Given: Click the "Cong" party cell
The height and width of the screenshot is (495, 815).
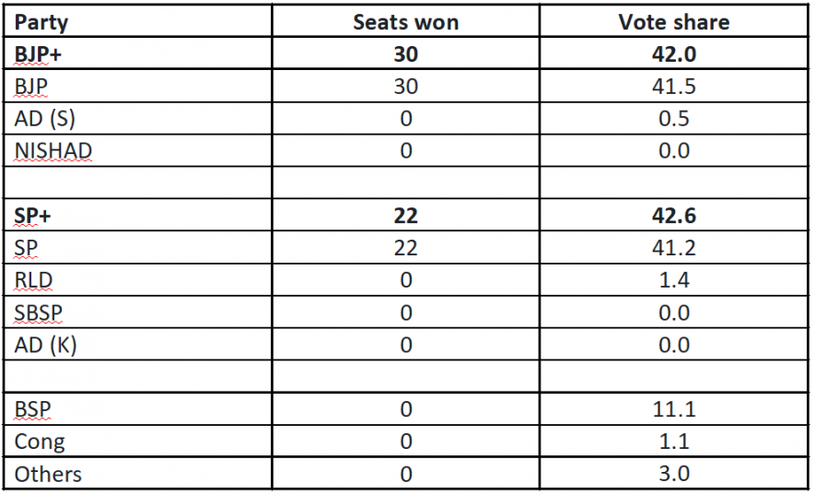Looking at the screenshot, I should tap(40, 442).
